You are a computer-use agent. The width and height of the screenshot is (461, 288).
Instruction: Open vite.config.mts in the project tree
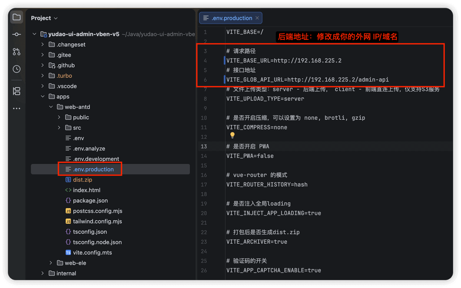92,252
